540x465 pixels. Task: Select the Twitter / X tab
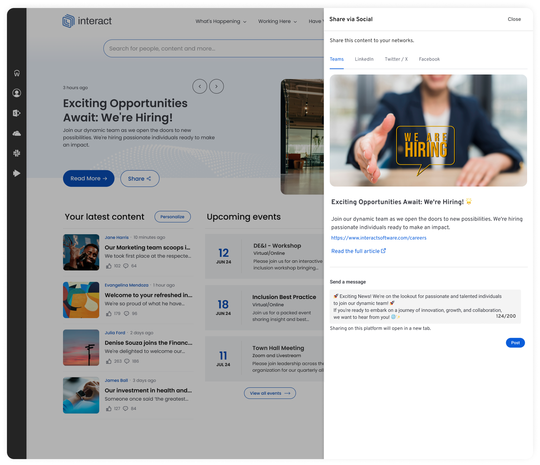(x=396, y=59)
